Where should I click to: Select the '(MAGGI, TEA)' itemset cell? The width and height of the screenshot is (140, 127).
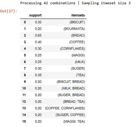click(74, 121)
